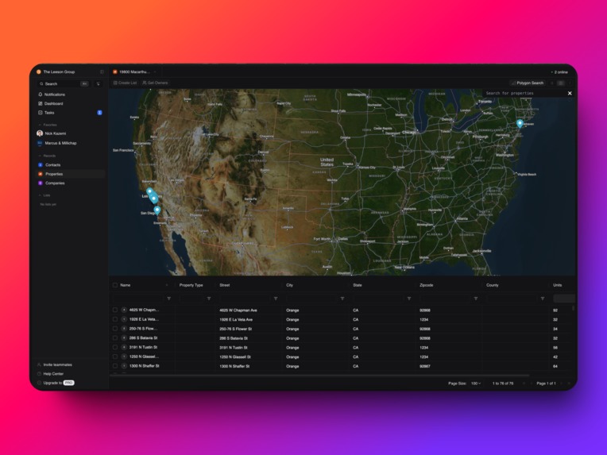
Task: Open the Page Size 100 dropdown
Action: click(x=476, y=384)
